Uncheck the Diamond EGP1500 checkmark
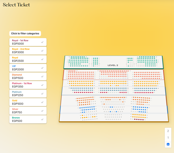Image resolution: width=174 pixels, height=153 pixels. (42, 76)
